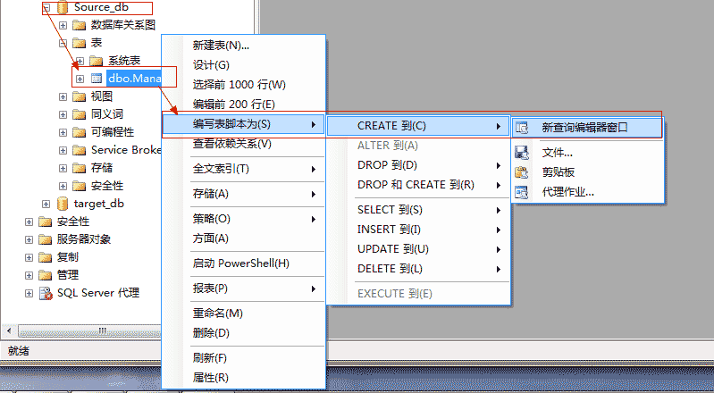Choose 启动 PowerShell(H)

[x=244, y=263]
